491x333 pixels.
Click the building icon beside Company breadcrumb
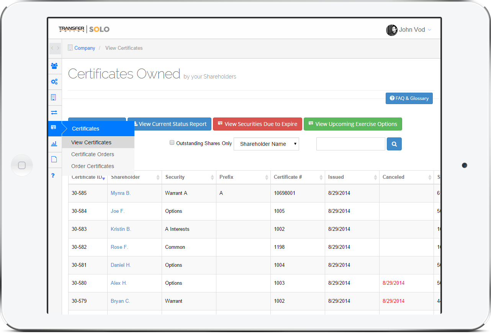70,48
